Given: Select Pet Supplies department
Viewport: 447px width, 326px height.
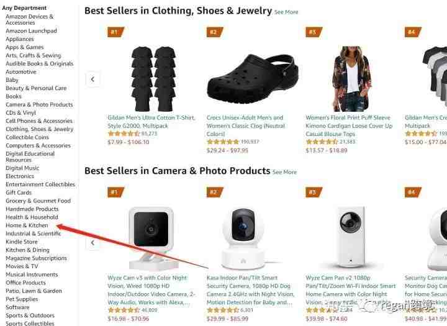Looking at the screenshot, I should pyautogui.click(x=22, y=299).
